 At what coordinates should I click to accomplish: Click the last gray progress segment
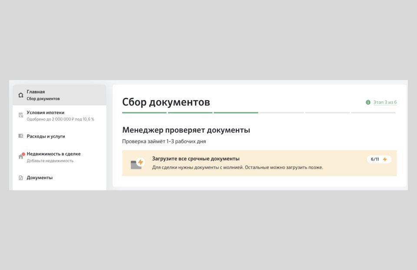pos(373,113)
